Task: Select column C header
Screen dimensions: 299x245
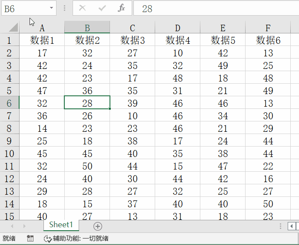Action: click(x=133, y=28)
